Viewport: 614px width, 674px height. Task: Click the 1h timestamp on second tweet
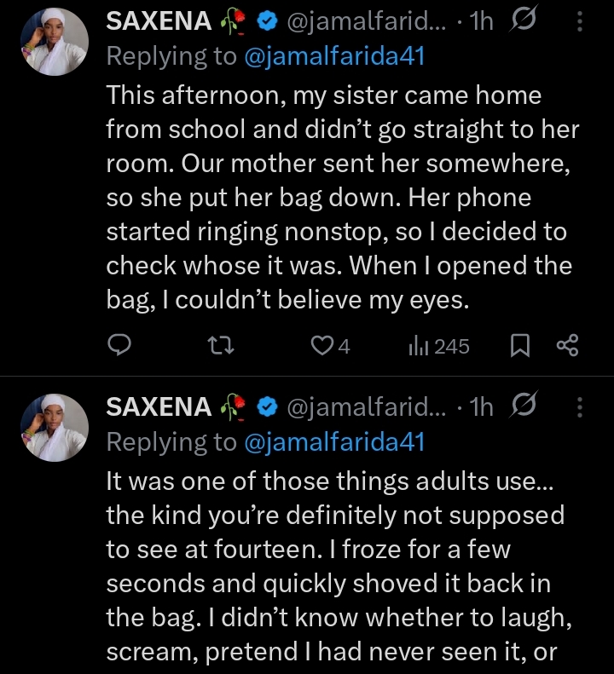coord(481,407)
